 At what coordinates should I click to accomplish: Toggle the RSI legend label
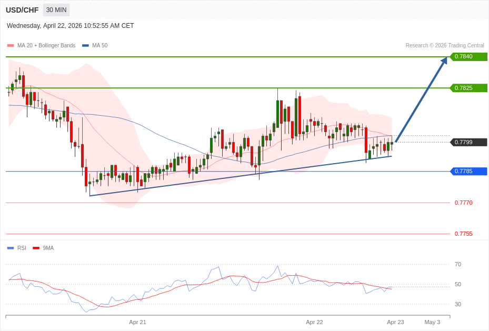coord(22,248)
